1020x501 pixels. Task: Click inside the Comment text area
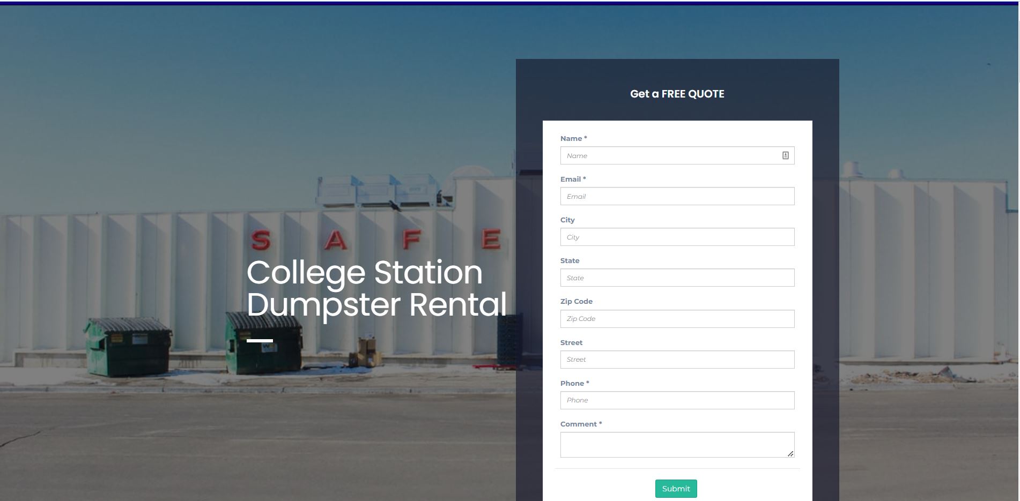coord(677,445)
